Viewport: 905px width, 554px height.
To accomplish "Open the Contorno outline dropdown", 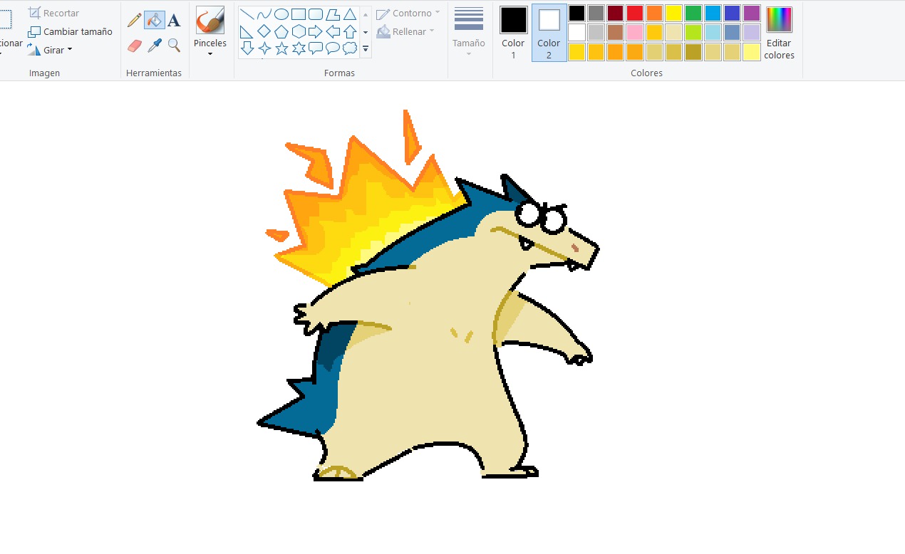I will click(x=408, y=14).
